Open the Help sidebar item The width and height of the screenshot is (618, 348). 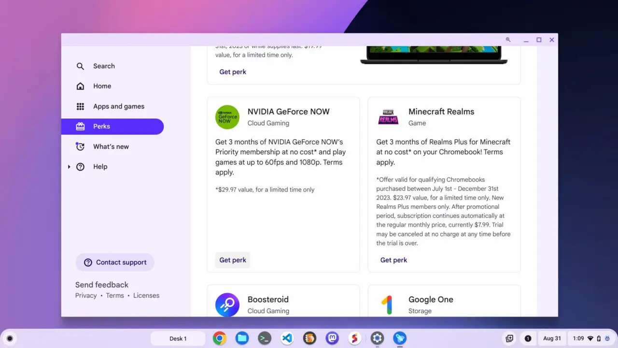[x=112, y=167]
